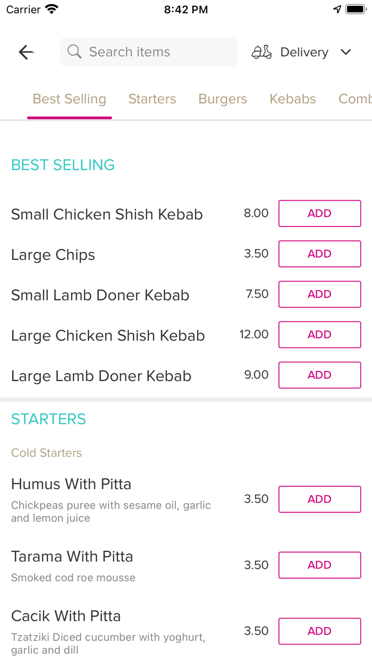372x661 pixels.
Task: Add Large Lamb Doner Kebab
Action: [319, 375]
